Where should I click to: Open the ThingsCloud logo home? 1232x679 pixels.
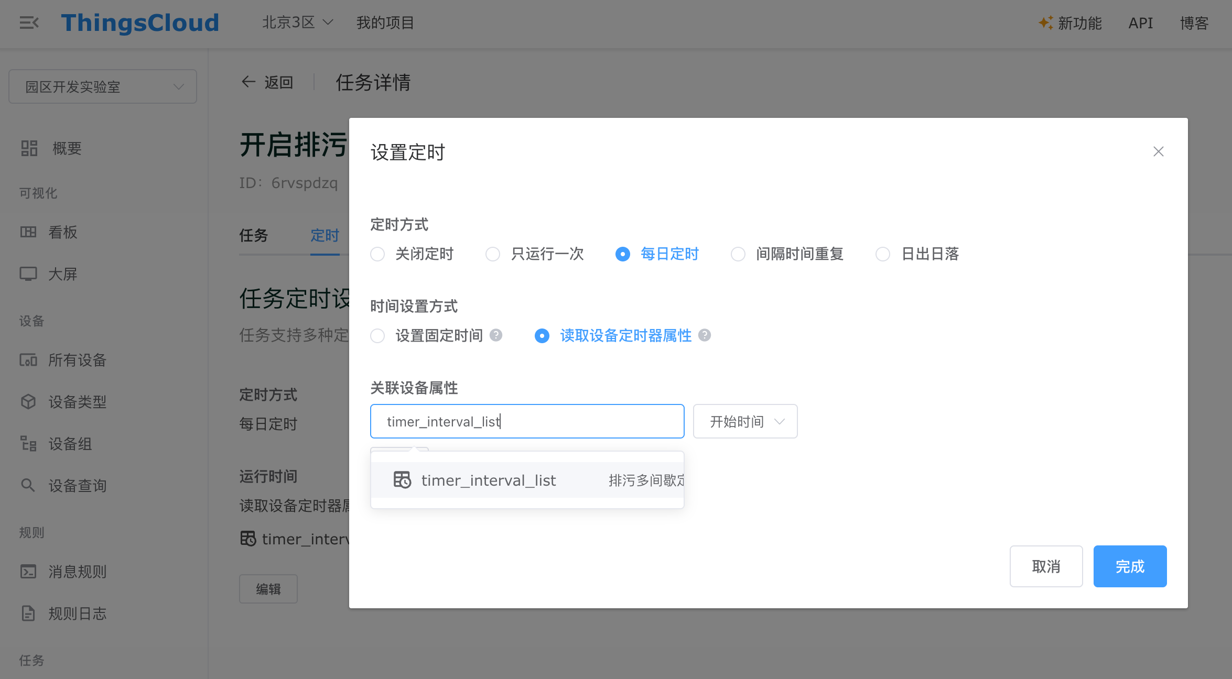click(x=140, y=23)
